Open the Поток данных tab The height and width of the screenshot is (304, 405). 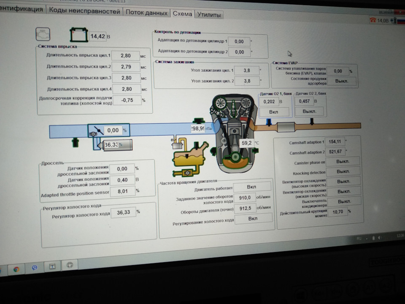(x=146, y=13)
